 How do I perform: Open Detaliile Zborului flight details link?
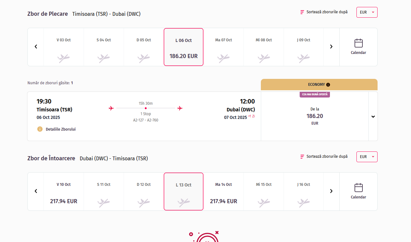(60, 129)
